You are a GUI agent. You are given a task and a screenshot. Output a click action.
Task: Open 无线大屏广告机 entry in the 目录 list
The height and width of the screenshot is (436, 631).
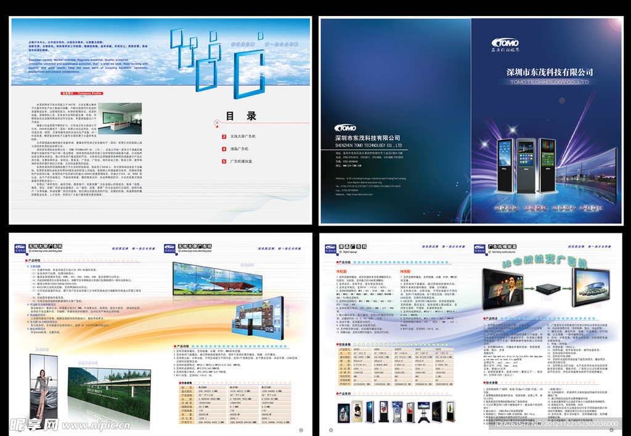click(243, 137)
